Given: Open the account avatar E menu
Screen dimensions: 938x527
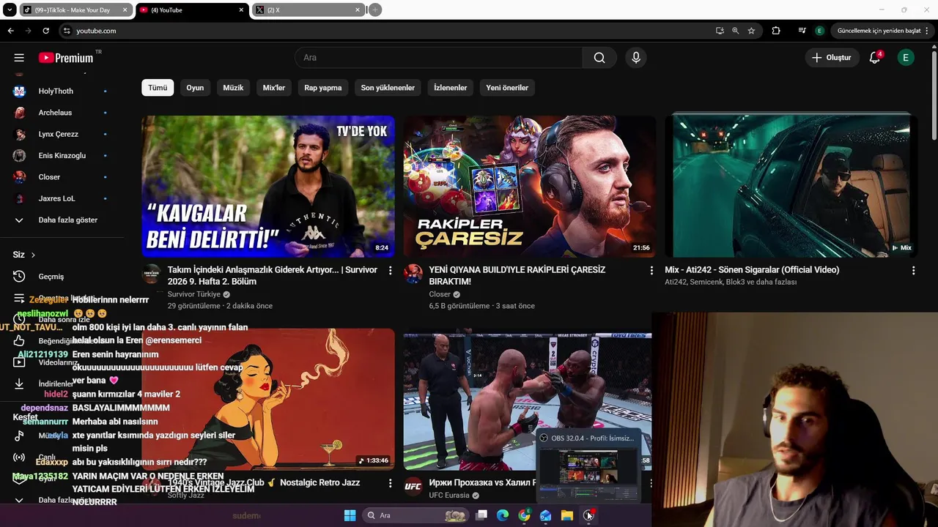Looking at the screenshot, I should (x=906, y=58).
